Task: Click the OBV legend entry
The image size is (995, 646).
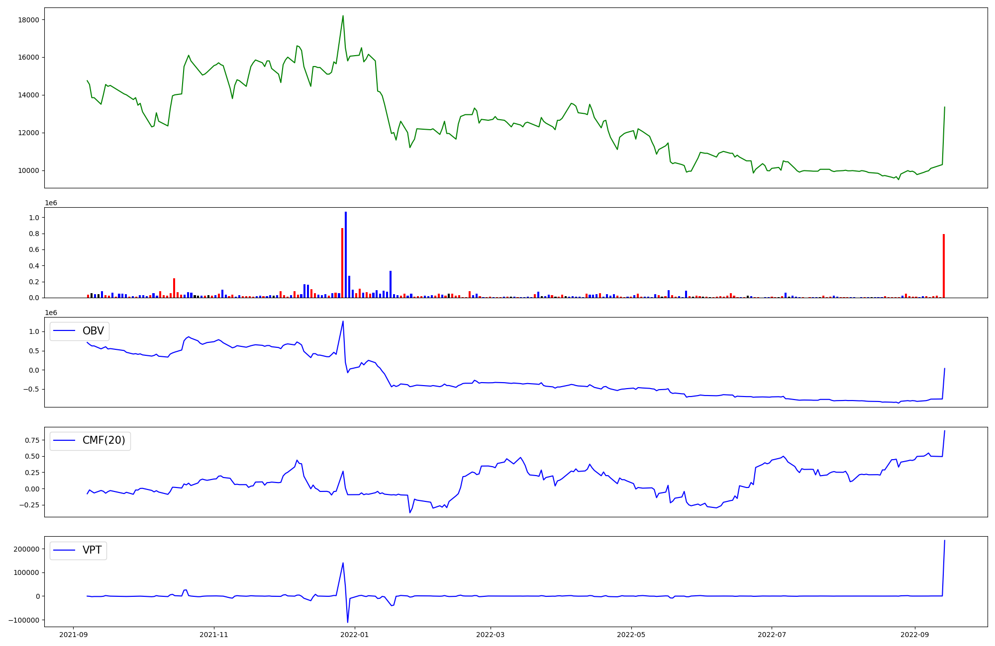Action: coord(80,331)
